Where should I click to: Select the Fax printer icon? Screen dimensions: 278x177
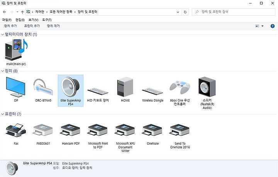pos(16,130)
